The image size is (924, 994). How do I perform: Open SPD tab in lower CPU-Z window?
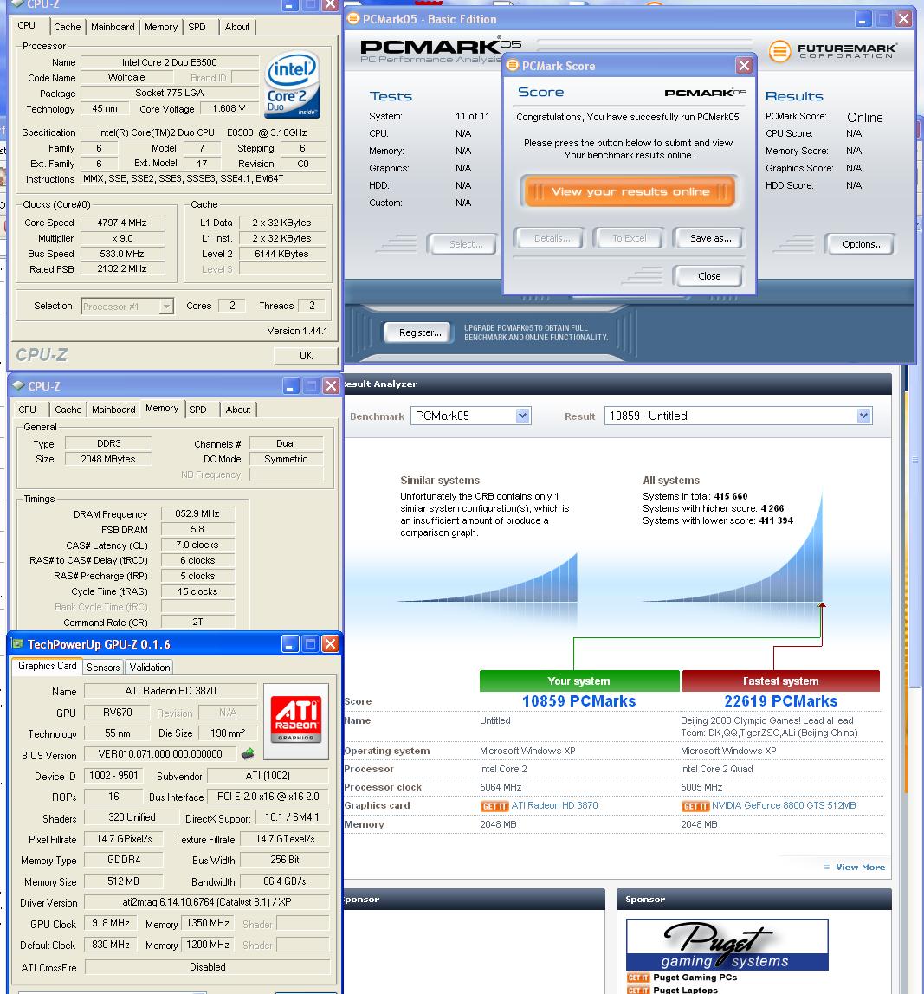pyautogui.click(x=197, y=410)
